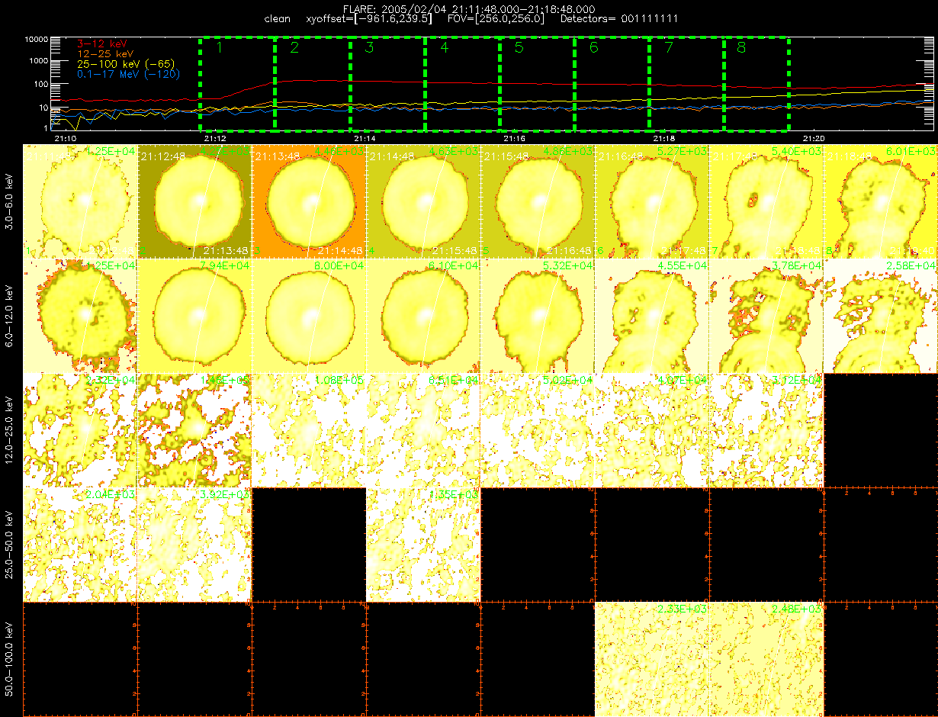Image resolution: width=938 pixels, height=717 pixels.
Task: Click the 6.01E+03 value label
Action: (x=911, y=151)
